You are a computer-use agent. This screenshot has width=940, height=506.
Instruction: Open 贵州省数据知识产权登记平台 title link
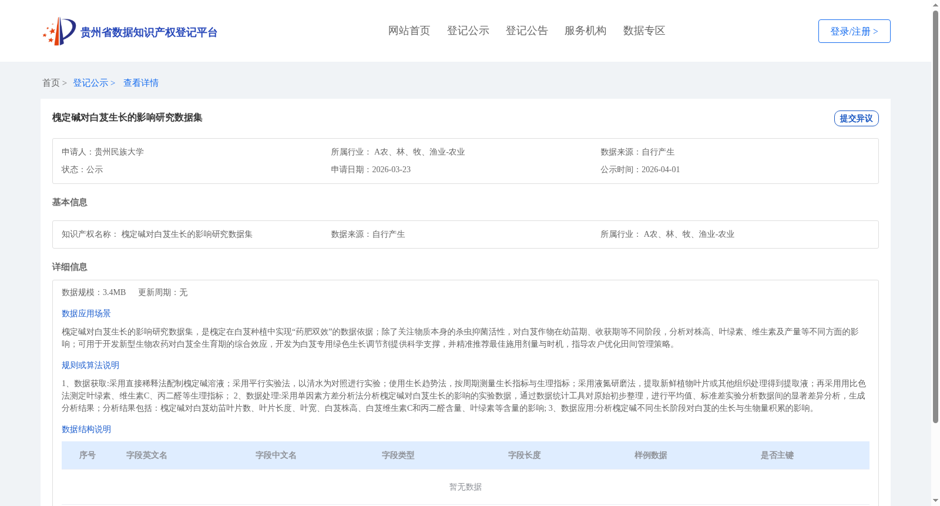[x=149, y=32]
